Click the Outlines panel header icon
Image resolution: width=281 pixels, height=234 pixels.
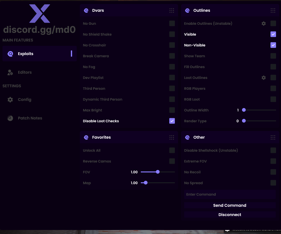tap(187, 11)
